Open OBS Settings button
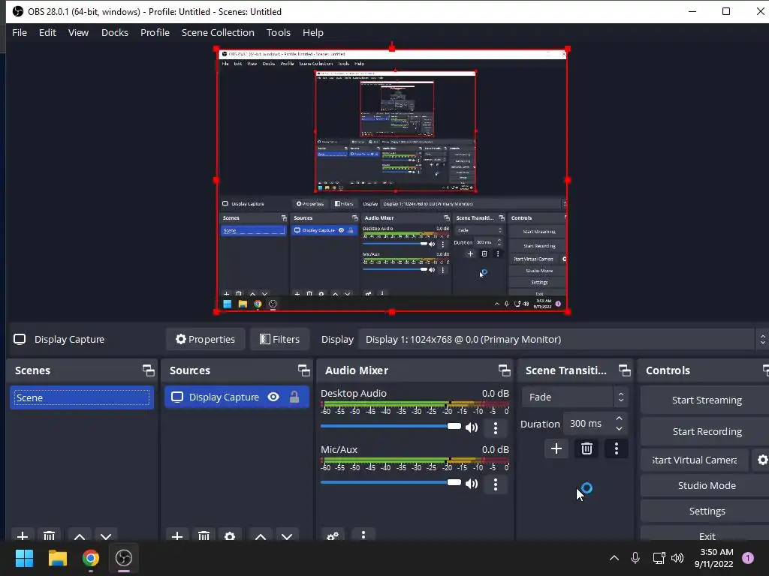 (706, 511)
